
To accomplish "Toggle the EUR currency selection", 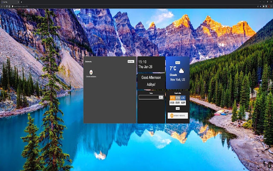I will click(x=178, y=103).
